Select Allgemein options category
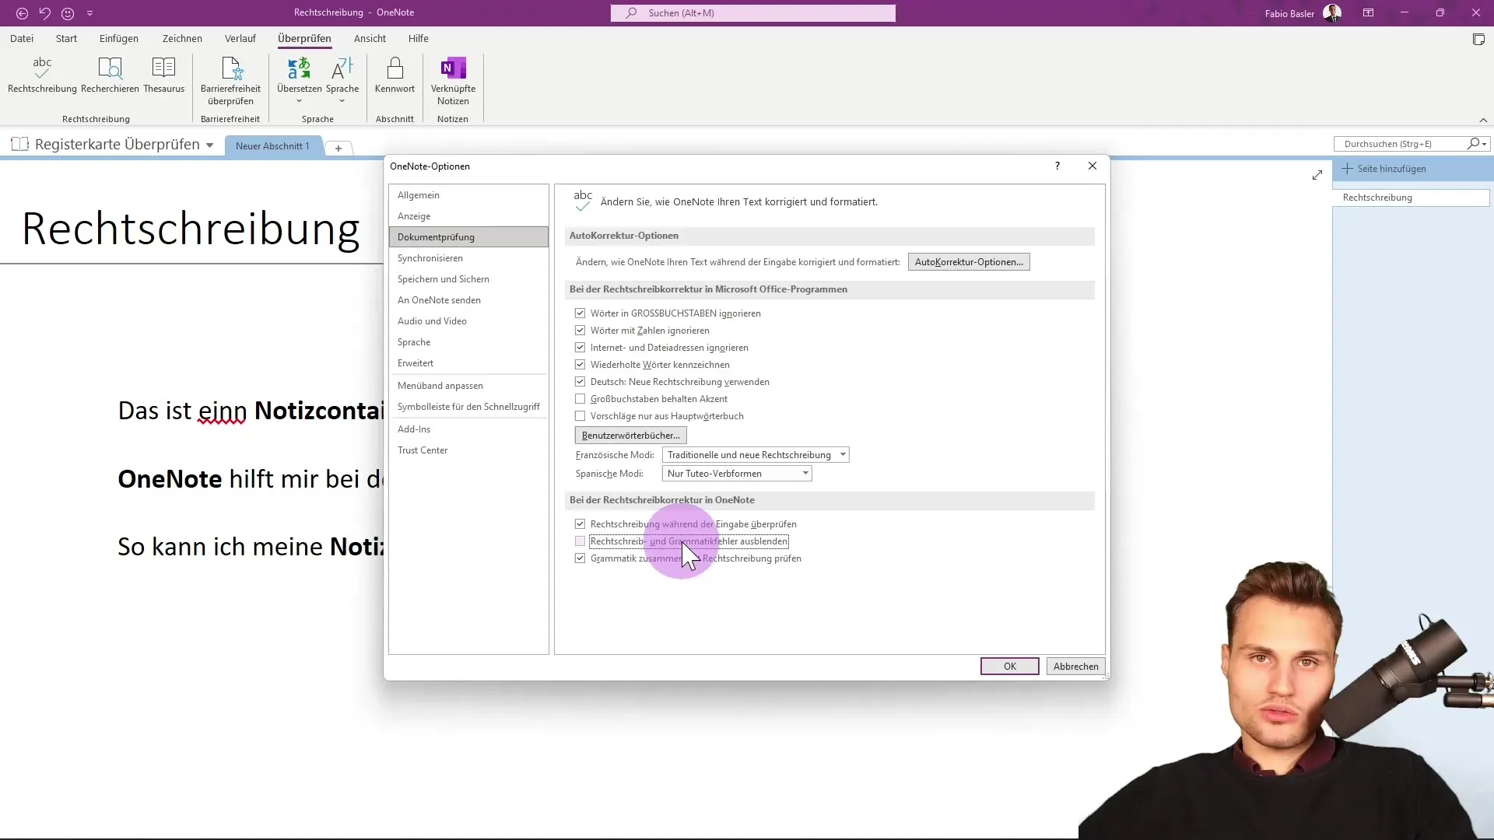 coord(419,195)
